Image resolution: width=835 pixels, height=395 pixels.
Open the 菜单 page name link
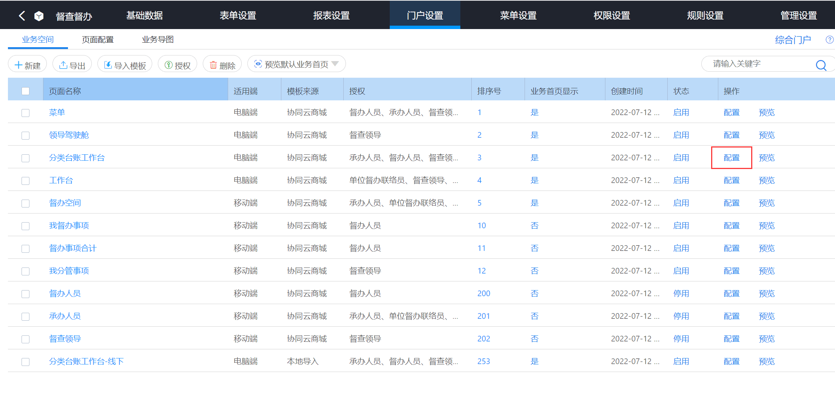(x=57, y=112)
